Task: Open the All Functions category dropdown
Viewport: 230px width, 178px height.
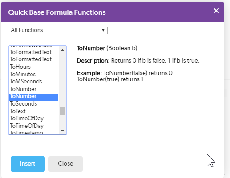Action: [x=58, y=30]
